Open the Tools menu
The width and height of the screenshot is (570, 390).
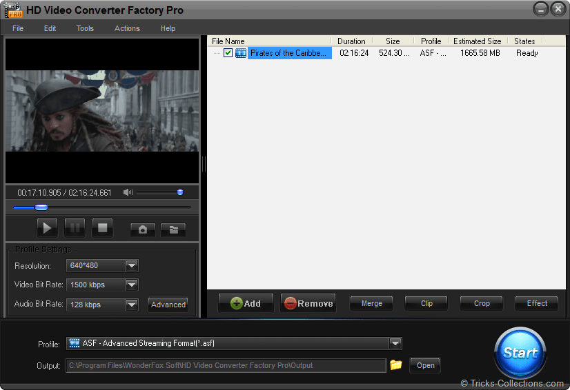pos(85,28)
